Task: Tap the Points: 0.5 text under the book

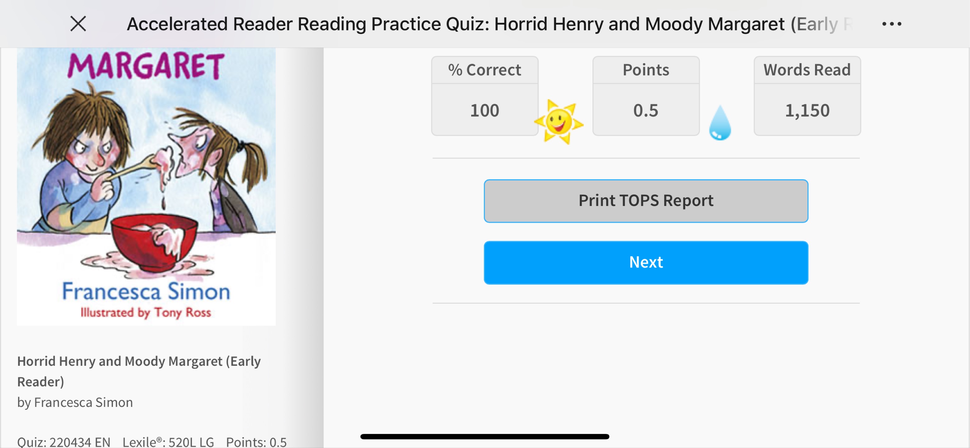Action: coord(256,441)
